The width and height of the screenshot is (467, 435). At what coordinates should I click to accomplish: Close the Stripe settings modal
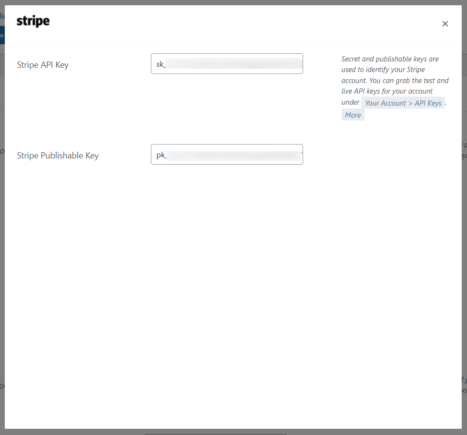coord(445,24)
